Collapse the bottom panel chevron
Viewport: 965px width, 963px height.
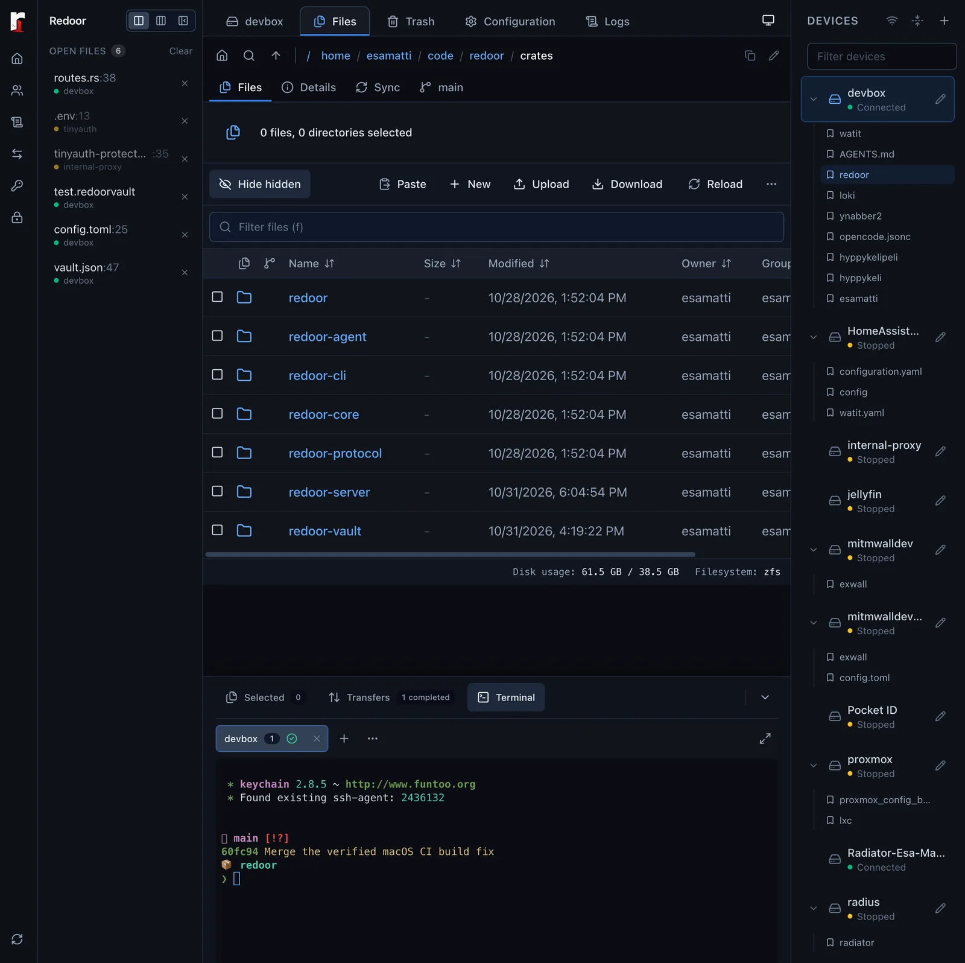pyautogui.click(x=765, y=698)
